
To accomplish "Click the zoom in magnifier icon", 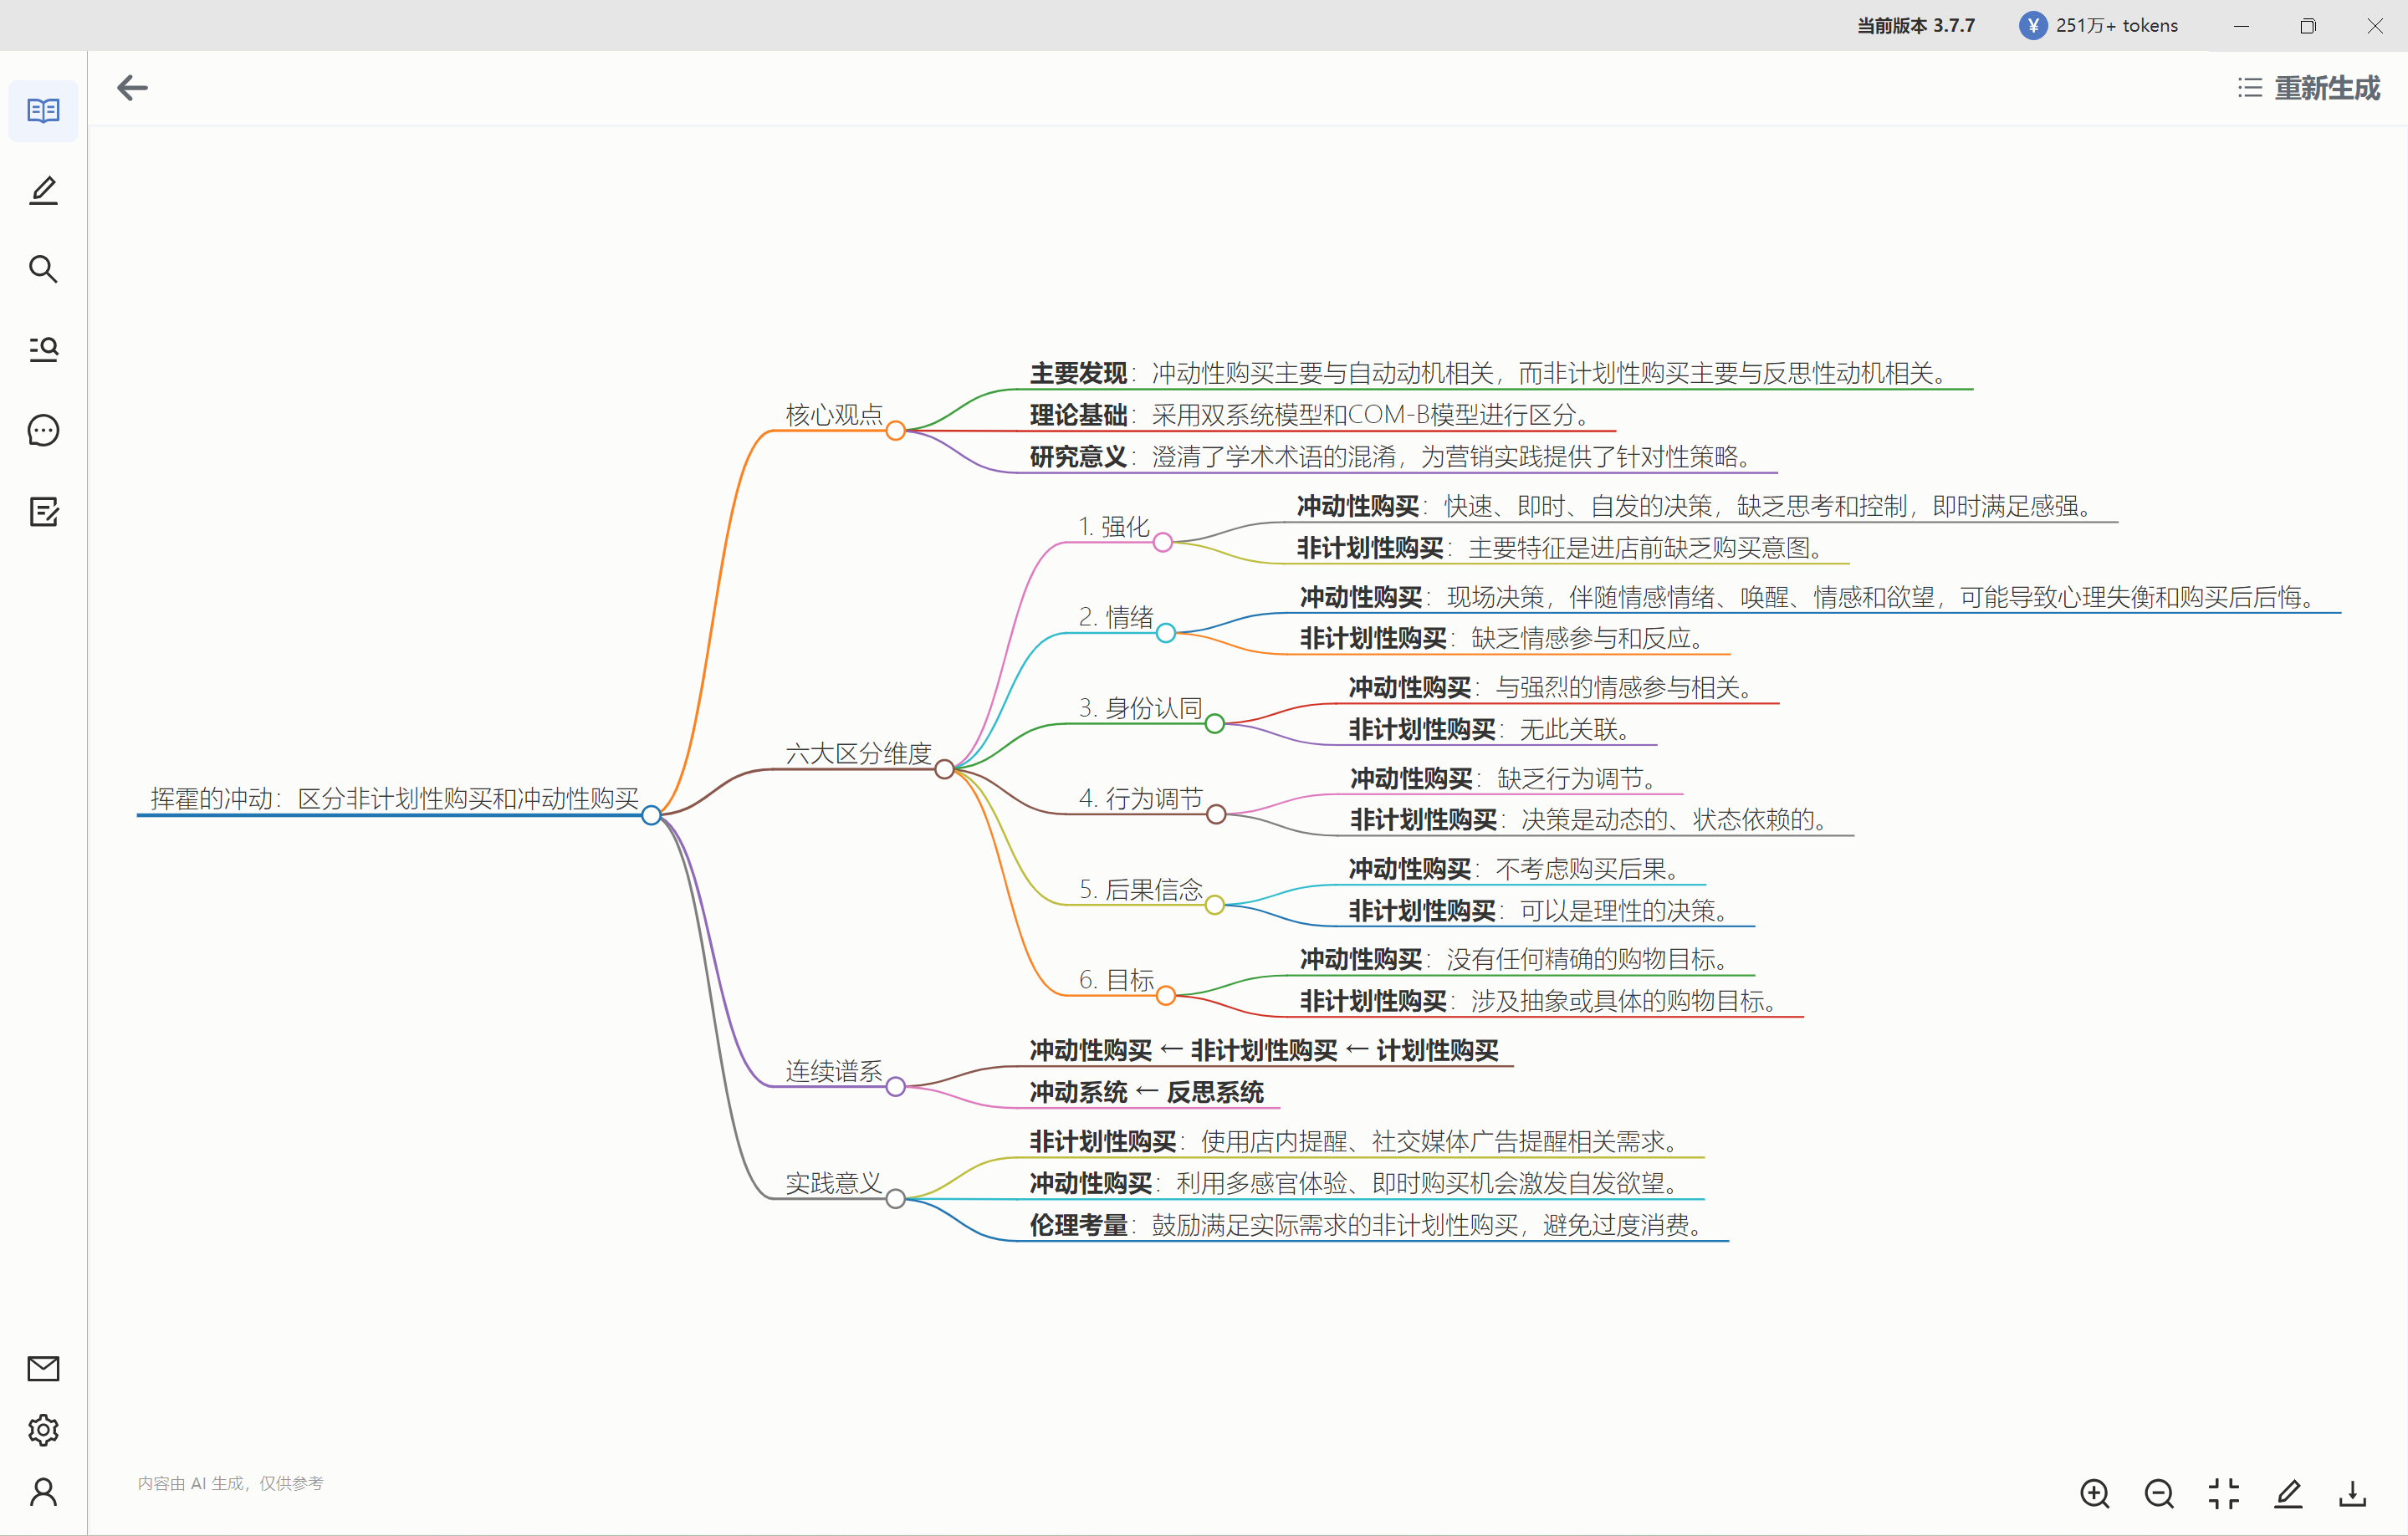I will (x=2094, y=1493).
